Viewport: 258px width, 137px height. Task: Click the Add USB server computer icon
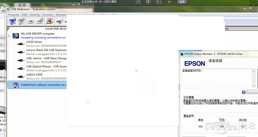[x=12, y=21]
